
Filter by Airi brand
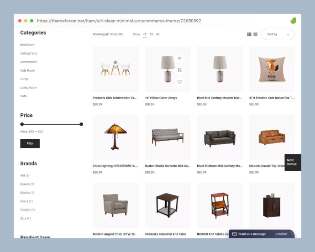pyautogui.click(x=25, y=175)
